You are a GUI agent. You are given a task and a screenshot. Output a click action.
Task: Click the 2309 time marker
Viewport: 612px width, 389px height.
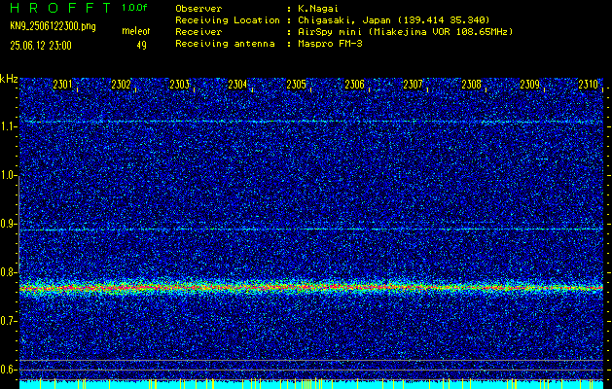tap(530, 85)
